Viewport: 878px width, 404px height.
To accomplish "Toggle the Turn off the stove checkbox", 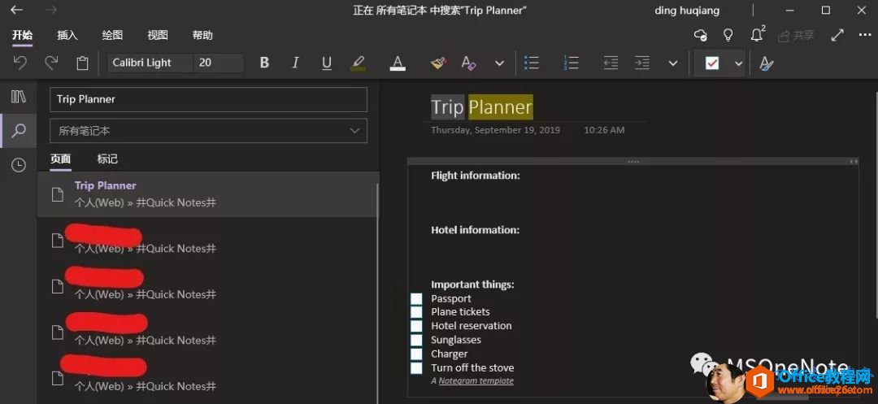I will (416, 368).
